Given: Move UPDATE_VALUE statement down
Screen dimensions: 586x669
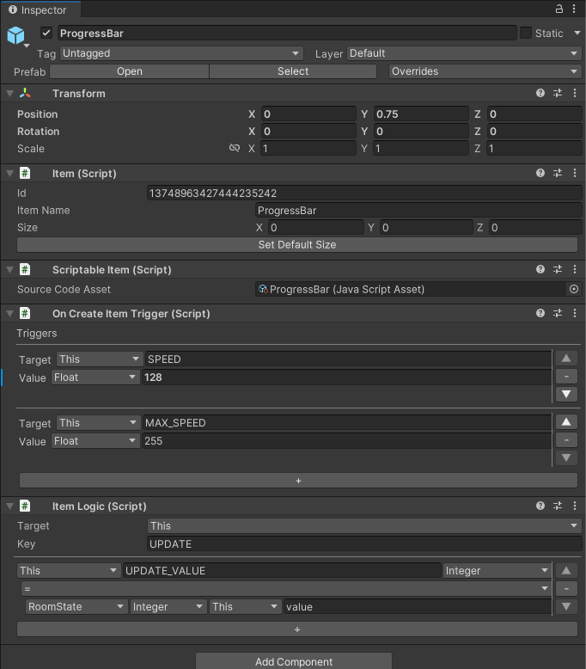Looking at the screenshot, I should [x=566, y=606].
